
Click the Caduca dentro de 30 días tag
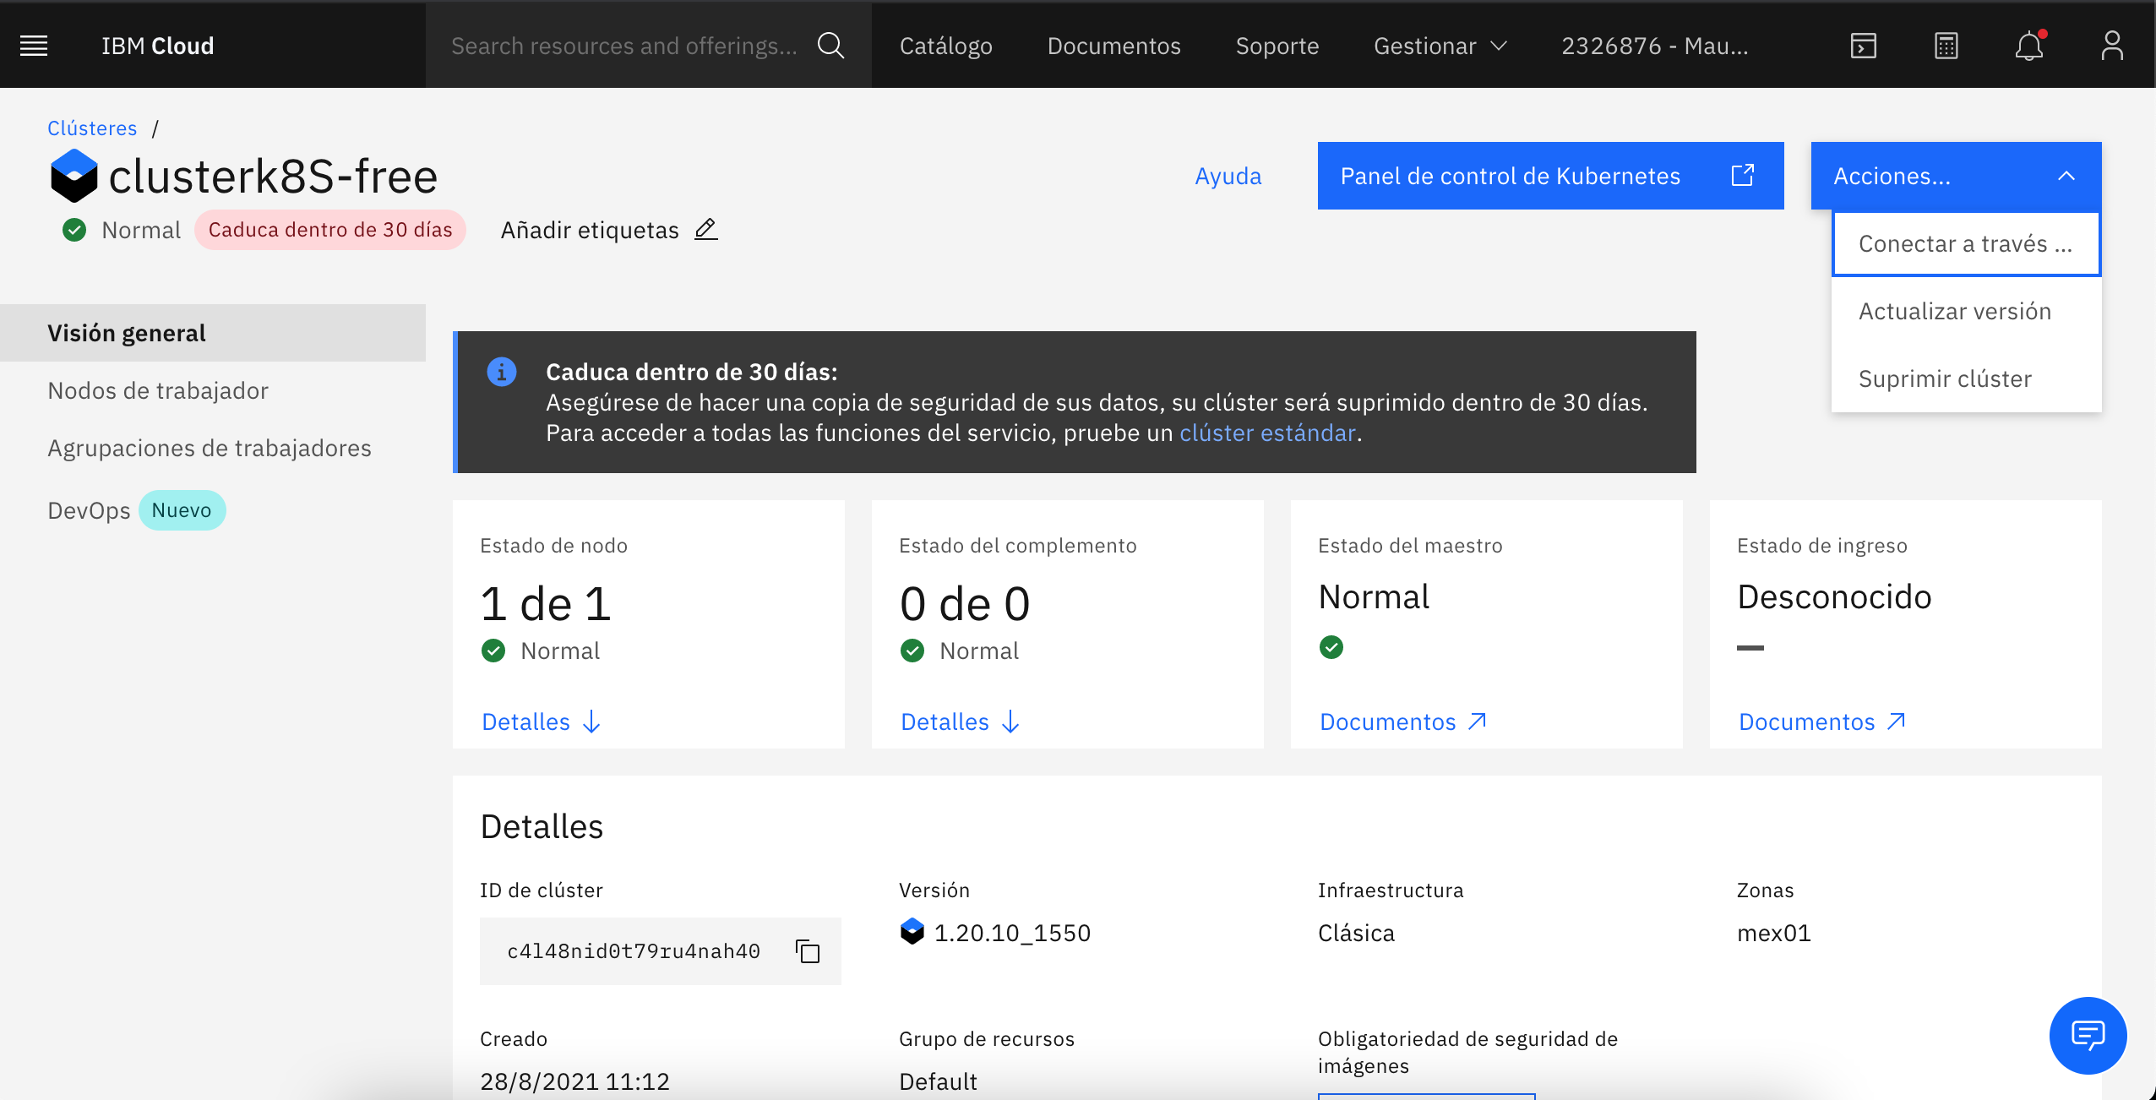[x=330, y=230]
